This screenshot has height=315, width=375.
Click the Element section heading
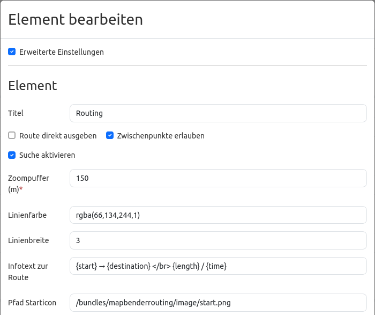33,85
